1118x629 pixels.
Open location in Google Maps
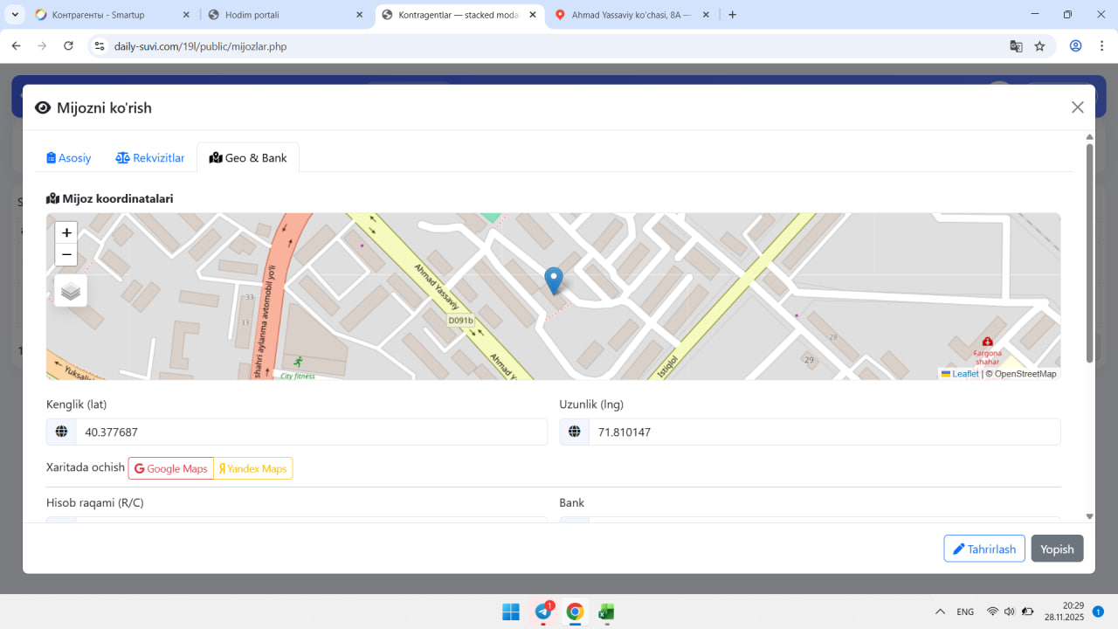click(x=171, y=468)
